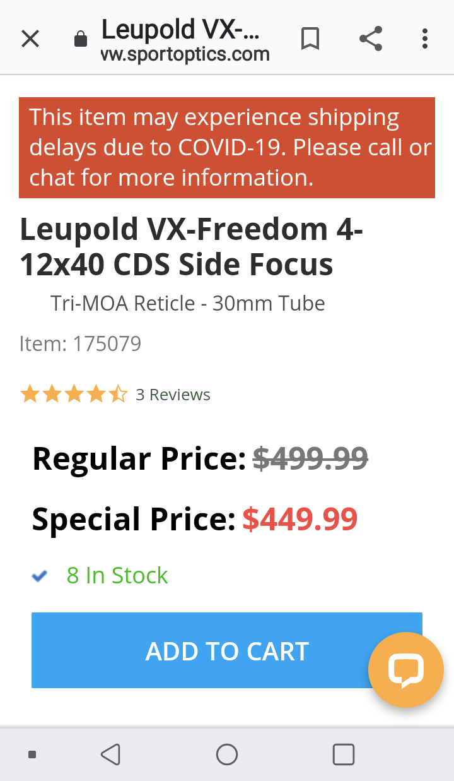
Task: Tap the Leupold VX-Freedom product title
Action: [x=192, y=247]
